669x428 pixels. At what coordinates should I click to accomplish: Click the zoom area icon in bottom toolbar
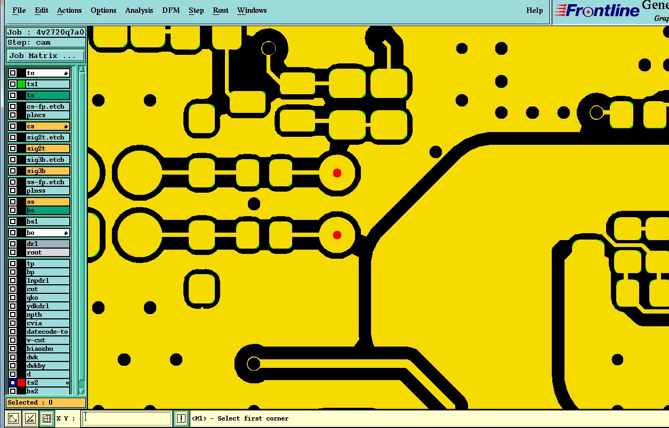coord(14,418)
